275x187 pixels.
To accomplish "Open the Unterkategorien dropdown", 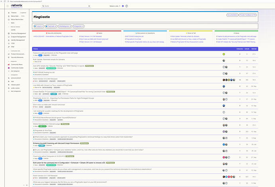I will click(64, 26).
